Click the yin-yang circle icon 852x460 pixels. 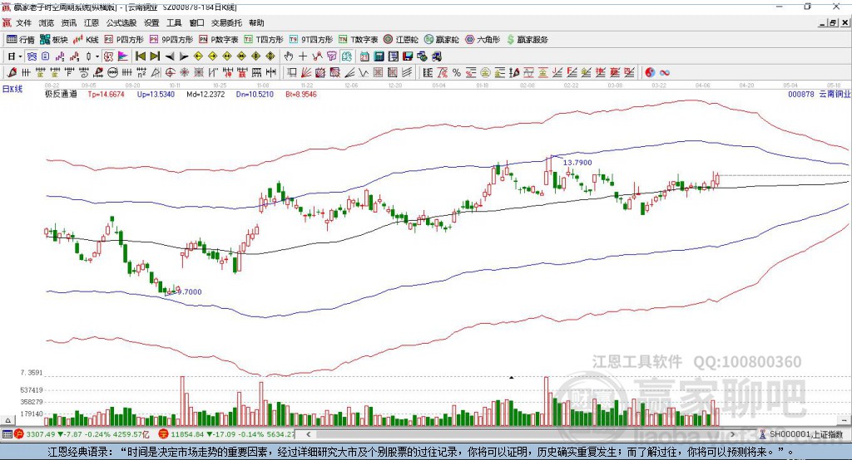[x=650, y=72]
